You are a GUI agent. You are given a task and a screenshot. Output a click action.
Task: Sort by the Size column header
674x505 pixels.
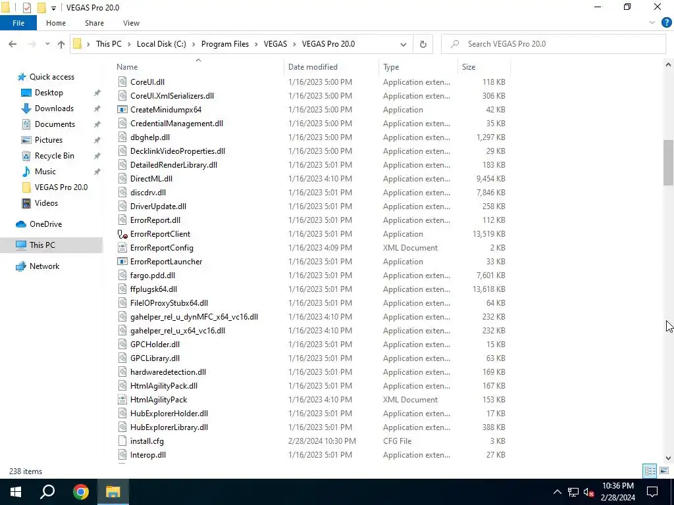pyautogui.click(x=469, y=67)
